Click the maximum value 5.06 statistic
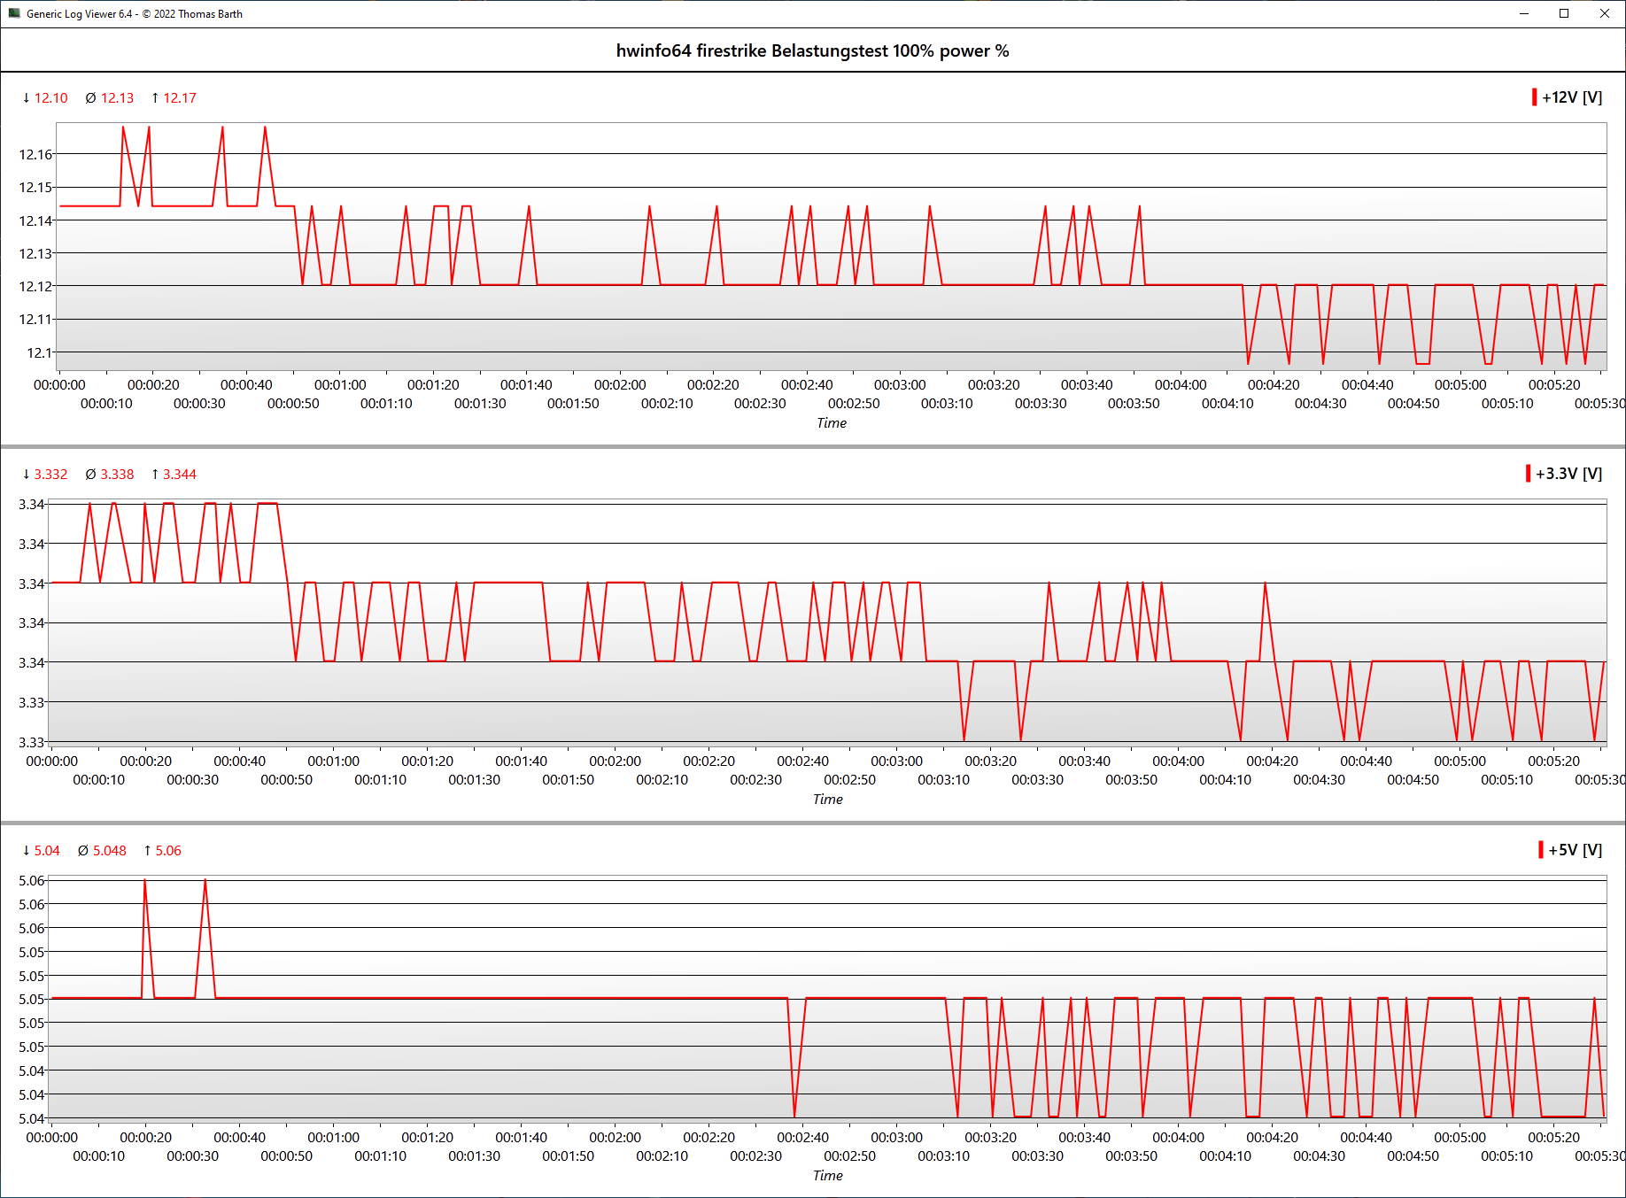Viewport: 1626px width, 1198px height. [x=168, y=851]
